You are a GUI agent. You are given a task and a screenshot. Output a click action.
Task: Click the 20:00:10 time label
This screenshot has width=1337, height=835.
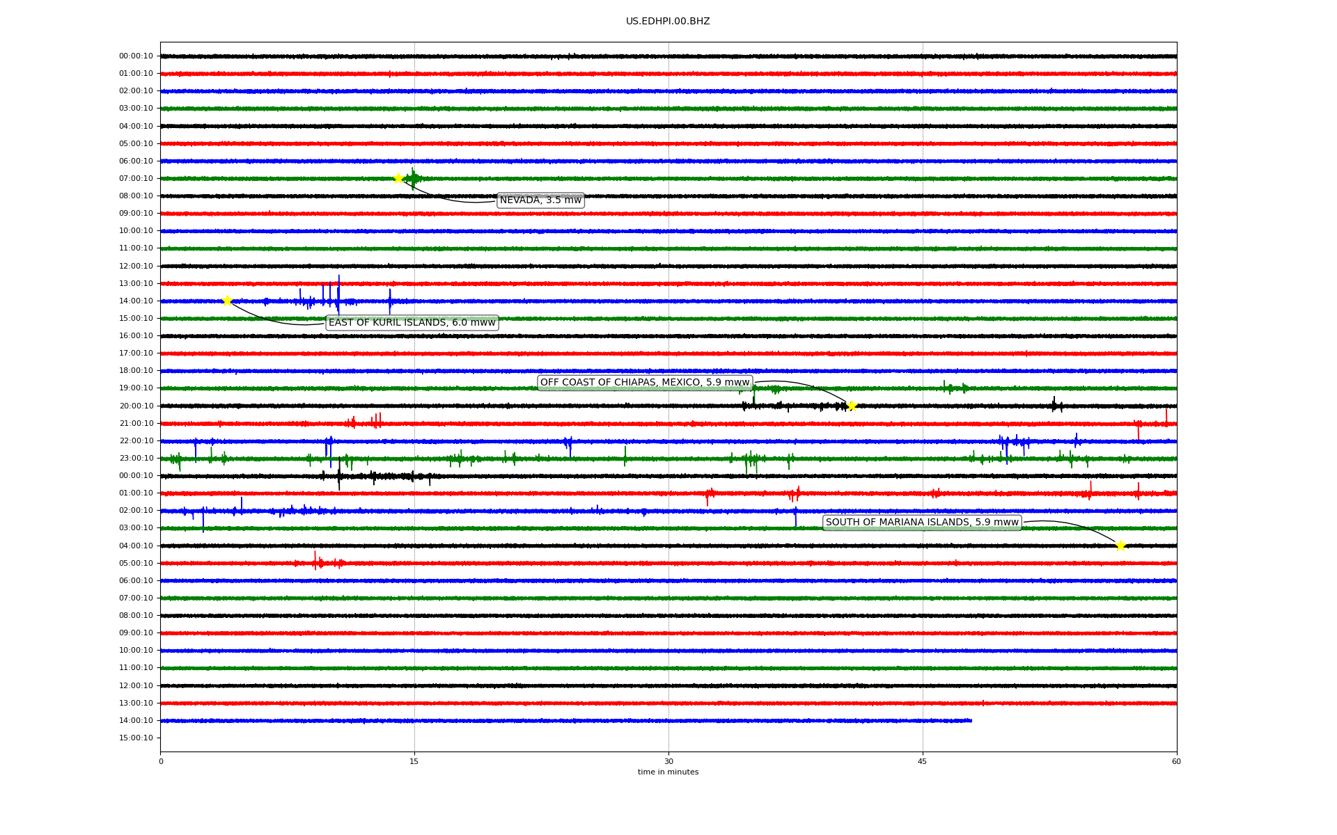[136, 406]
